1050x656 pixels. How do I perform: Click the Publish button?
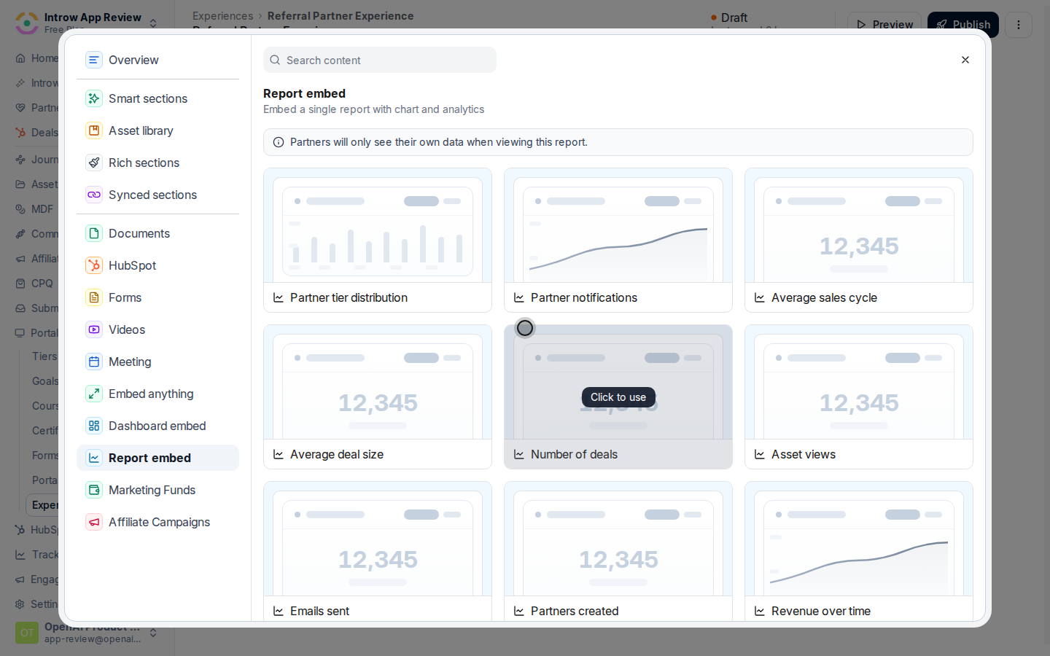coord(963,25)
